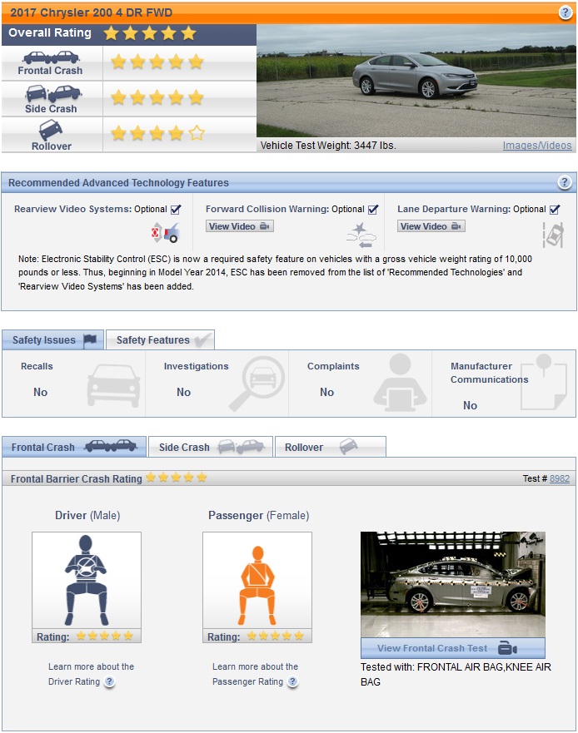Toggle Forward Collision Warning checkbox
Image resolution: width=578 pixels, height=733 pixels.
click(373, 210)
